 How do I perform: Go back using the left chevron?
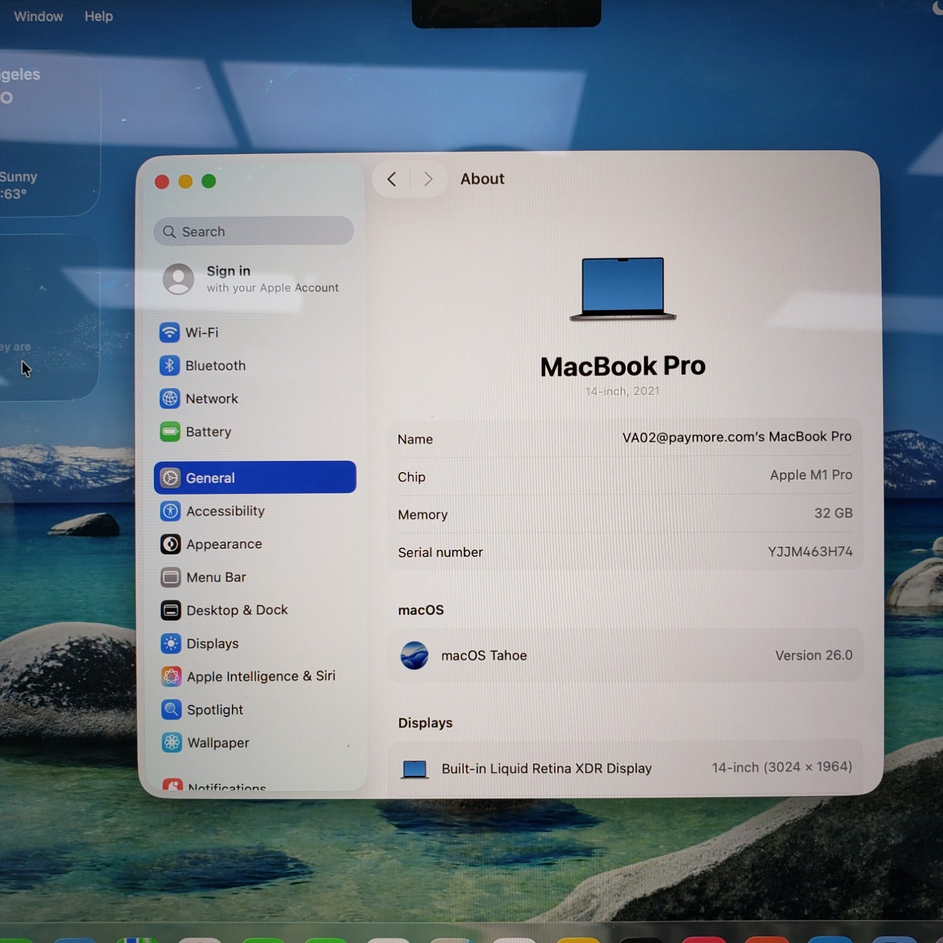coord(392,180)
